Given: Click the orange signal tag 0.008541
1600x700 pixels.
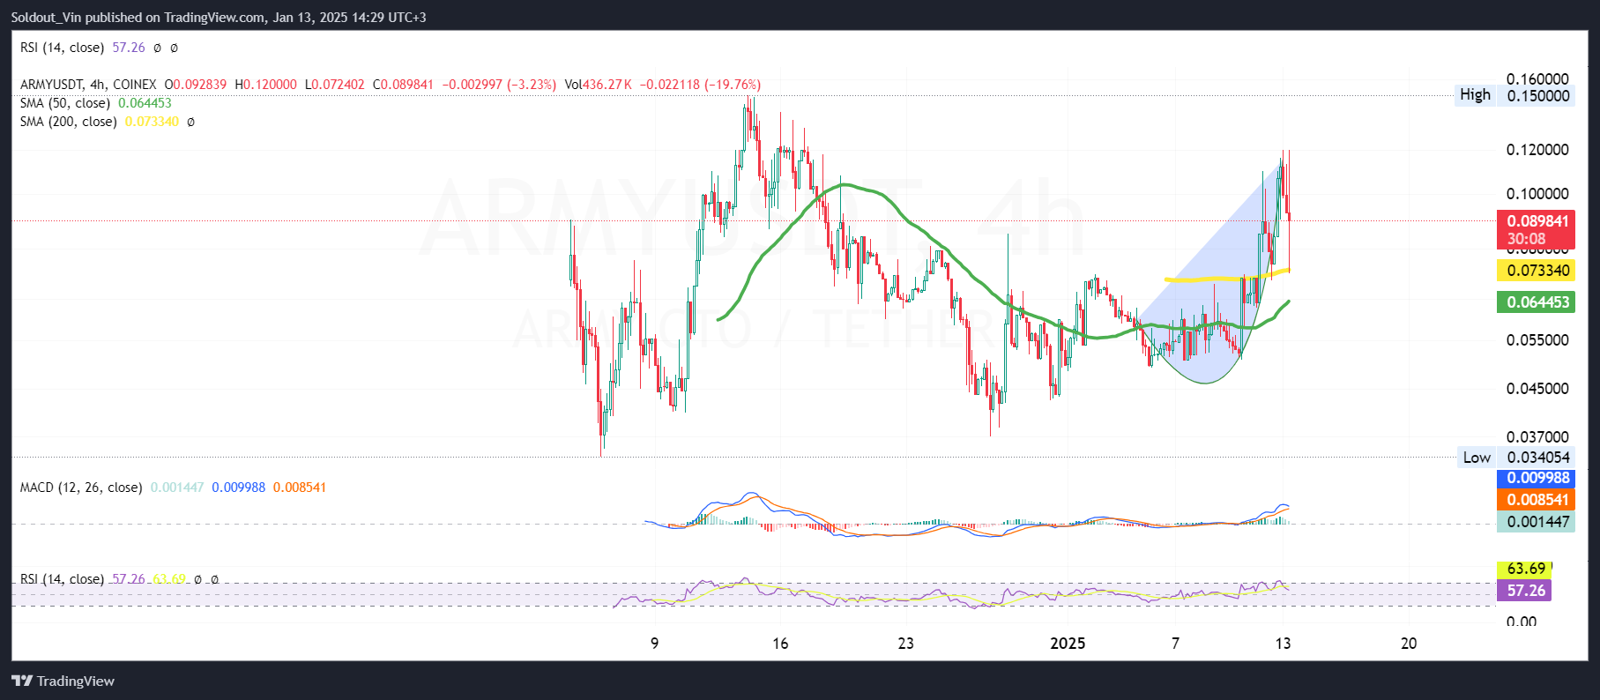Looking at the screenshot, I should coord(1537,500).
